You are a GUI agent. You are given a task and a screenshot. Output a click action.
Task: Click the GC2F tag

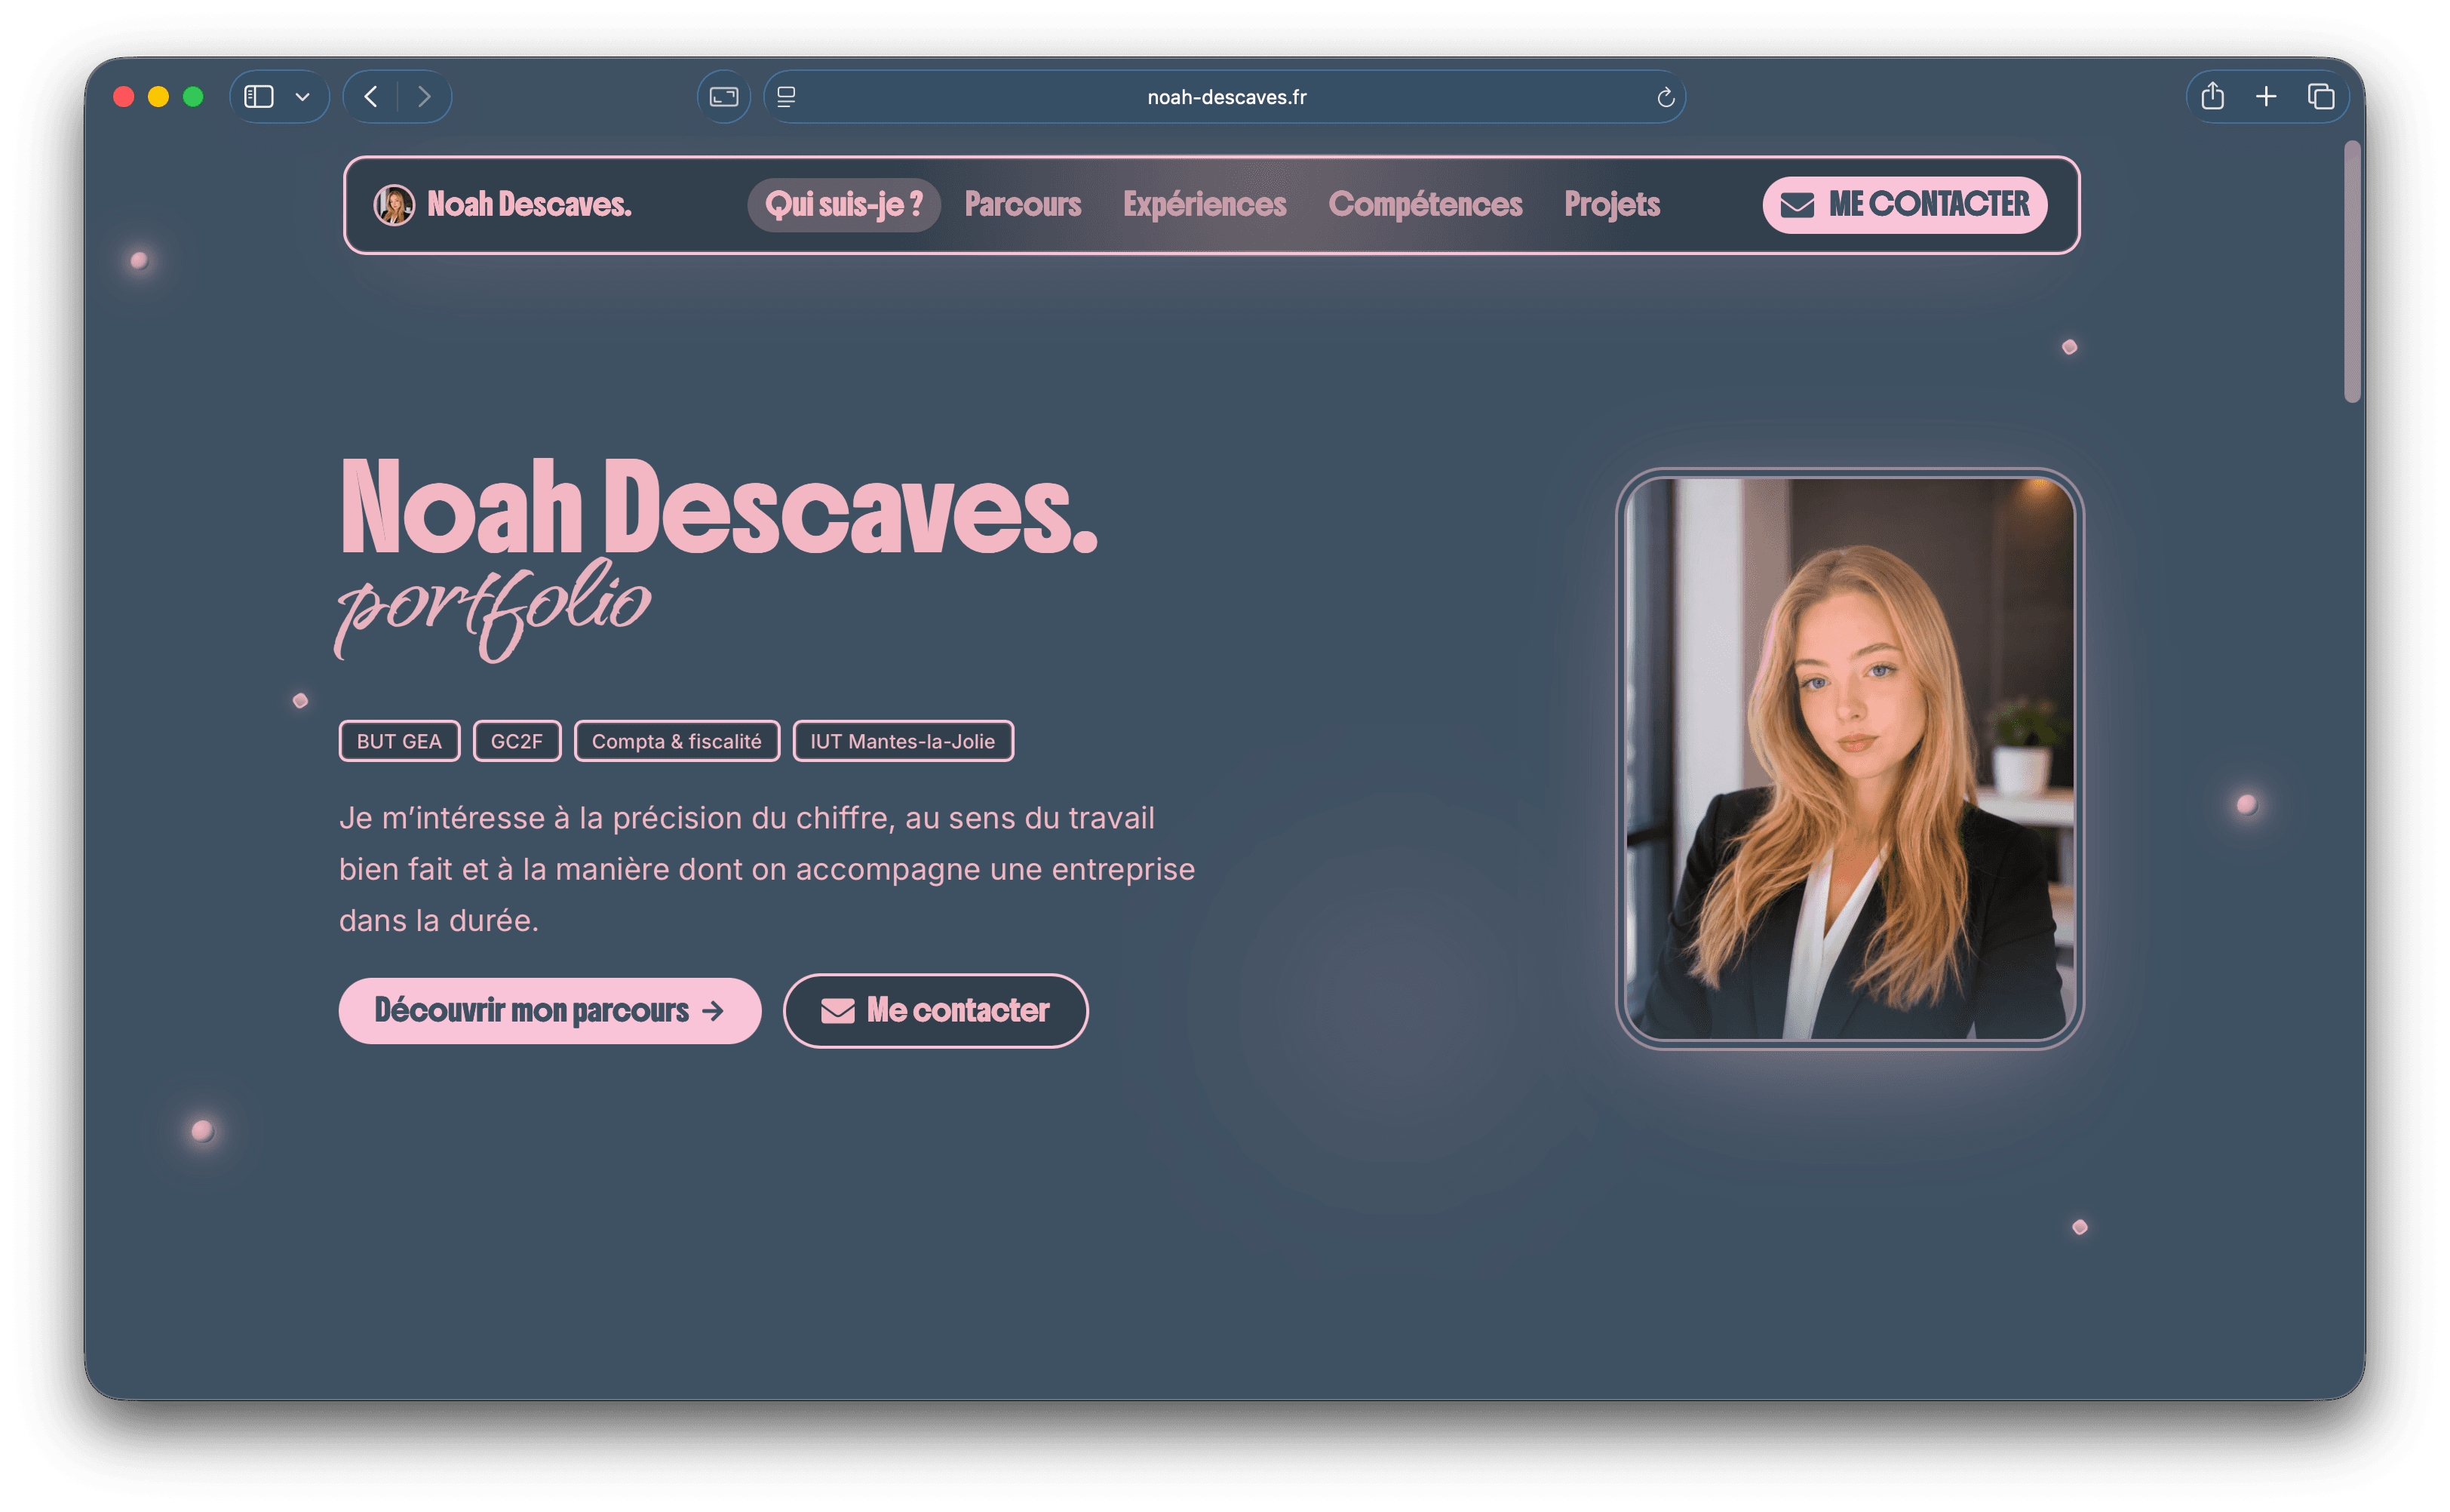(x=517, y=741)
